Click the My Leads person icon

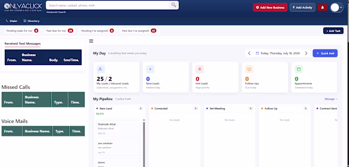[100, 69]
